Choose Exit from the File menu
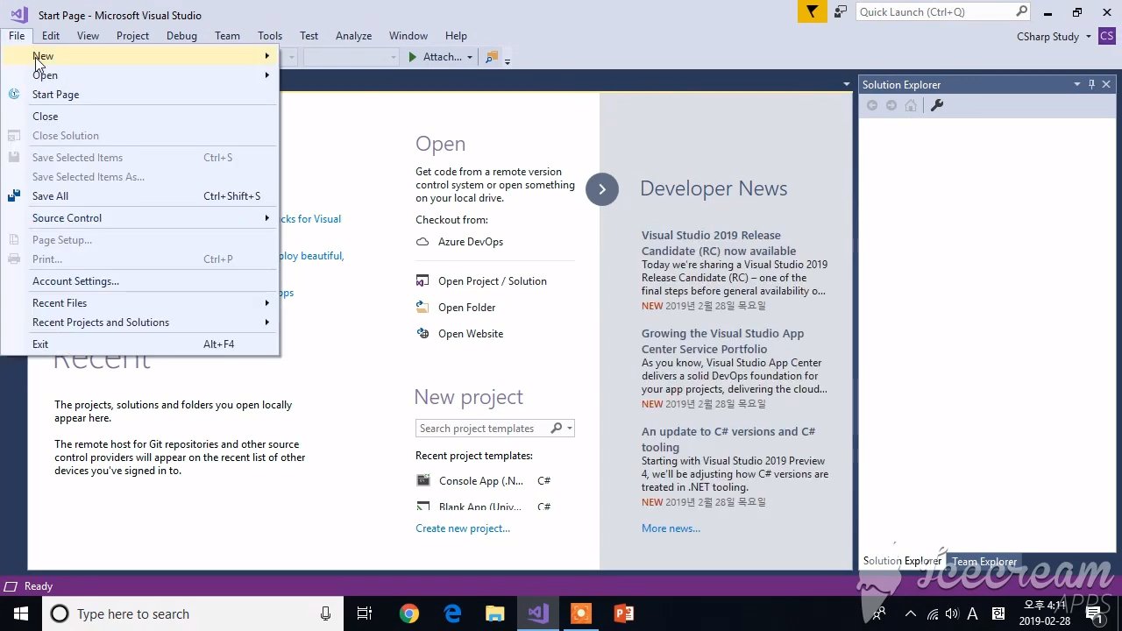The width and height of the screenshot is (1122, 631). point(140,344)
